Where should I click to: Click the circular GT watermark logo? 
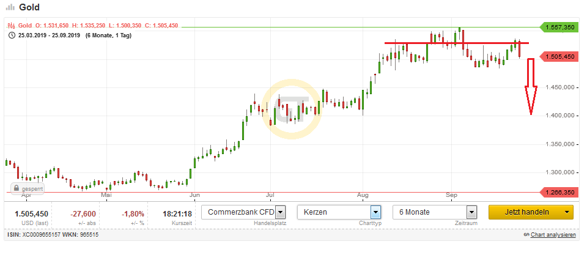click(x=292, y=108)
